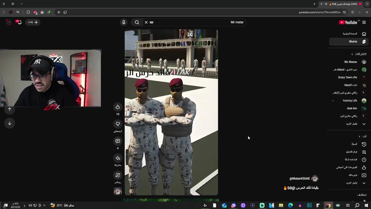Open Photoshop from the taskbar
Viewport: 371px width, 209px height.
[309, 205]
